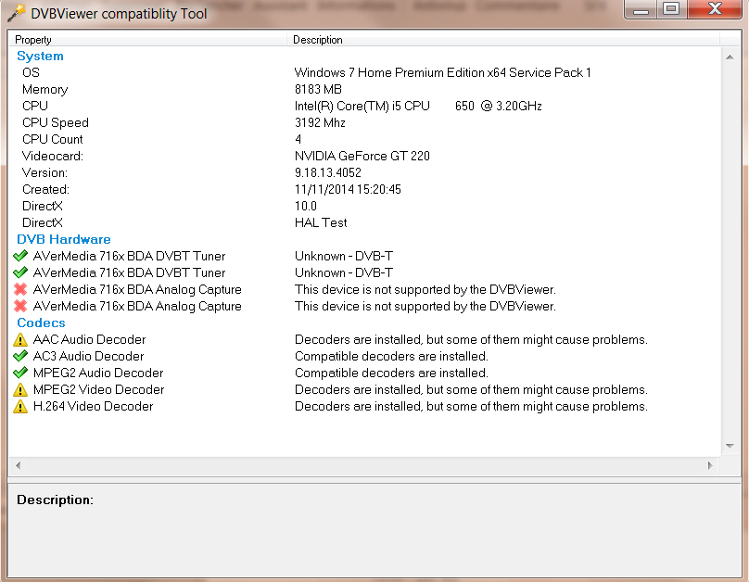This screenshot has height=582, width=749.
Task: Click the horizontal scrollbar right arrow
Action: pyautogui.click(x=710, y=465)
